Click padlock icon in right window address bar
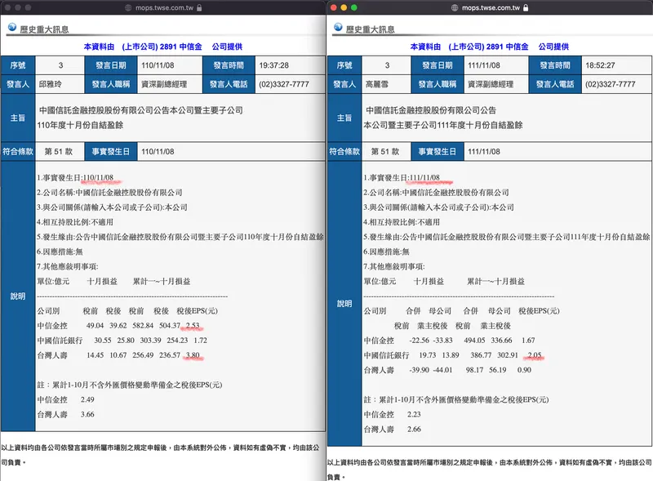 click(x=526, y=7)
